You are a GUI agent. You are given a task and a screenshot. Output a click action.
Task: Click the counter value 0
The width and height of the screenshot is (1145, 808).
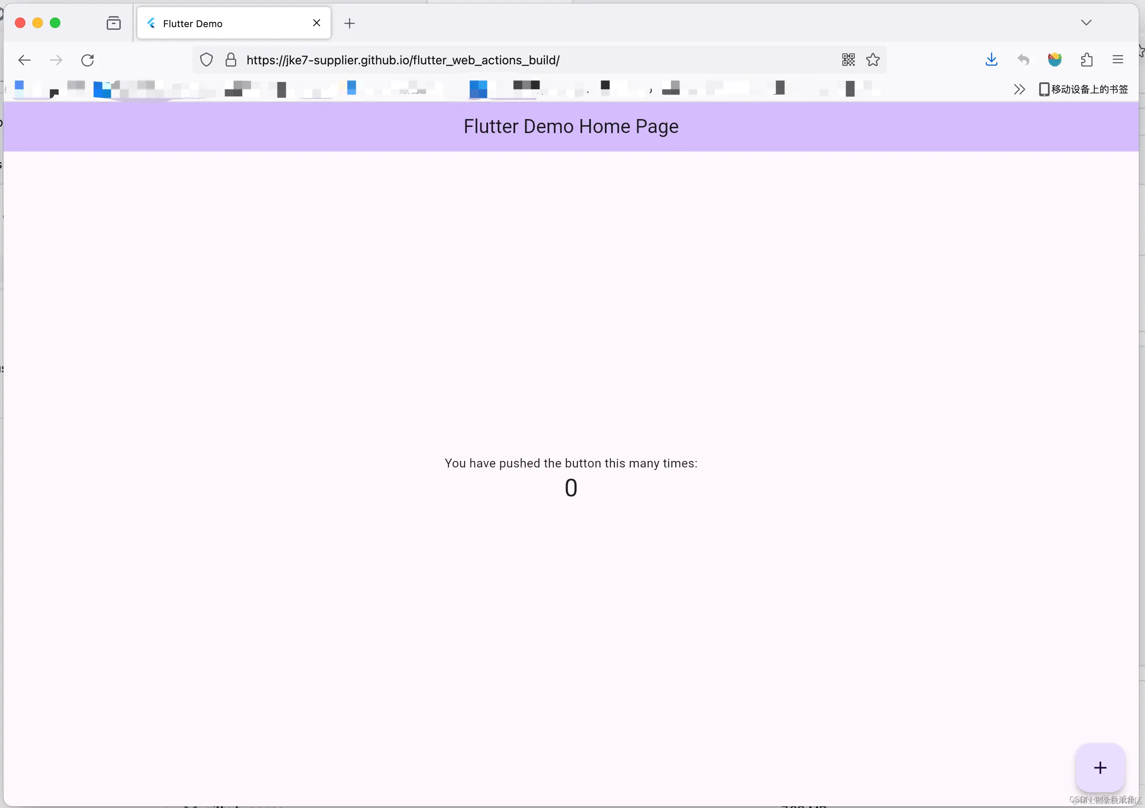pos(571,488)
